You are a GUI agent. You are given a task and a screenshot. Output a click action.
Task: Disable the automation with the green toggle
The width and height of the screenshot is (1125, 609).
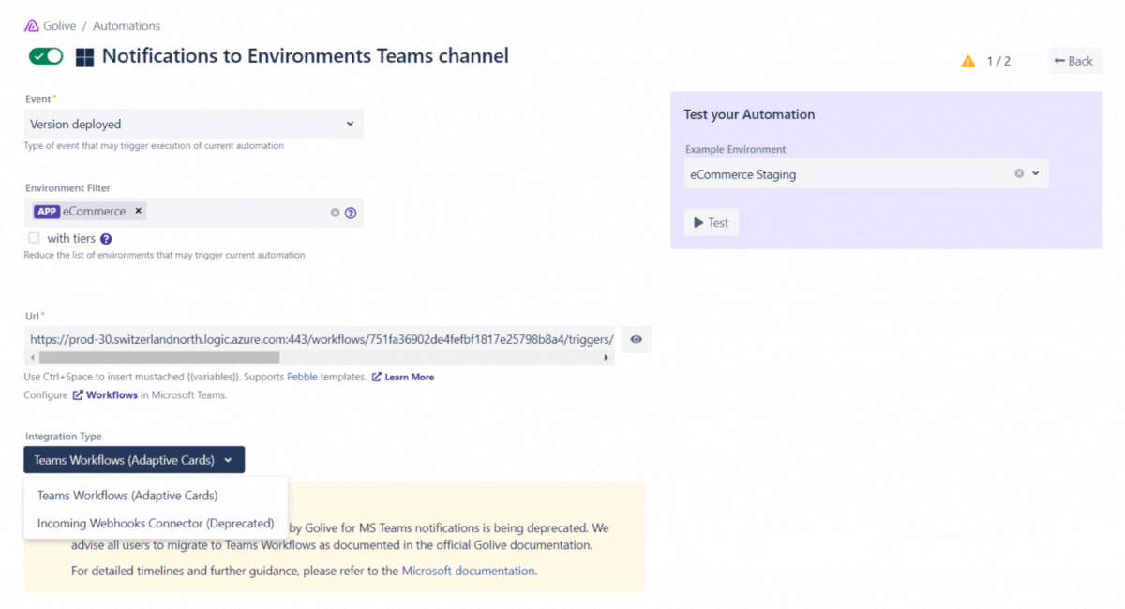click(x=45, y=56)
